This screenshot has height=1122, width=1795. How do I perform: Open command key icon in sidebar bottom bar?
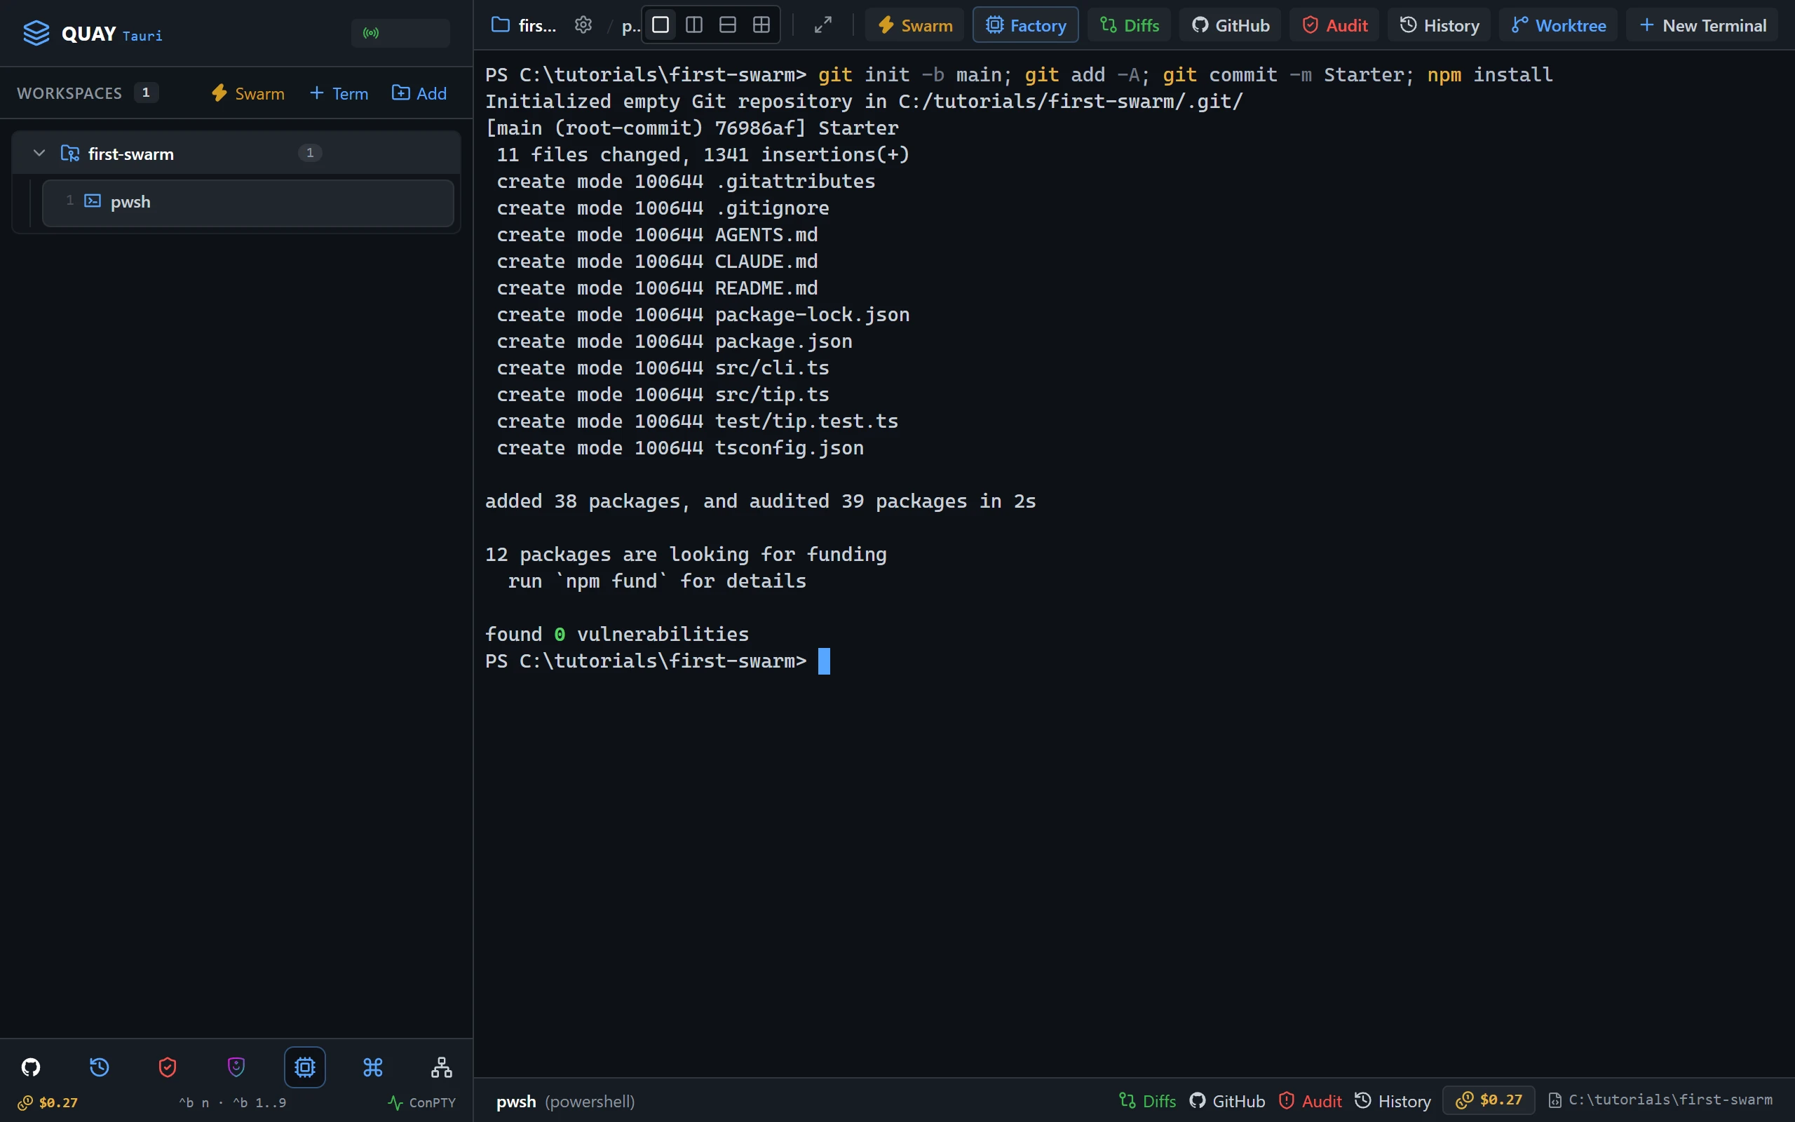373,1067
